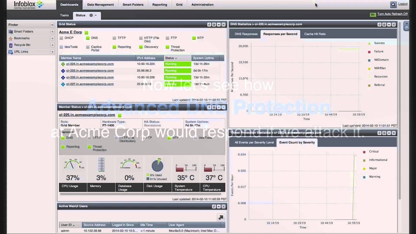
Task: Refresh the DNS Statistics panel
Action: pos(379,24)
